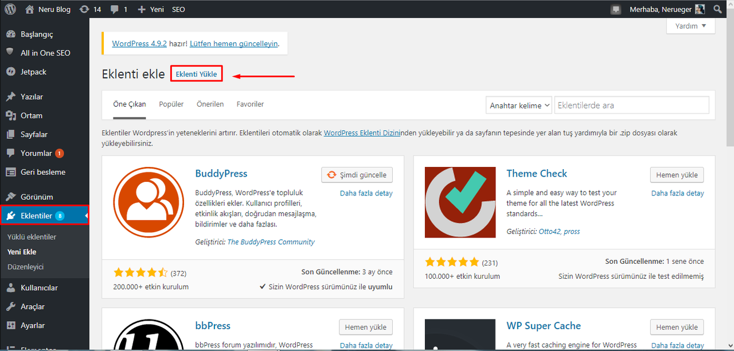Open WordPress Eklenti Dizini link
Viewport: 734px width, 351px height.
point(362,132)
